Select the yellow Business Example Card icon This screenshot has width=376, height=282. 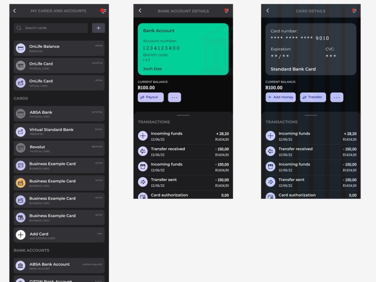tap(21, 183)
